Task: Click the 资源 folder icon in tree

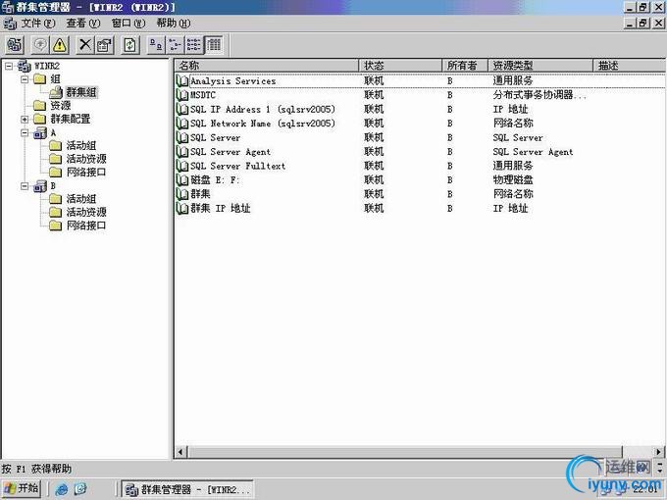Action: (x=40, y=106)
